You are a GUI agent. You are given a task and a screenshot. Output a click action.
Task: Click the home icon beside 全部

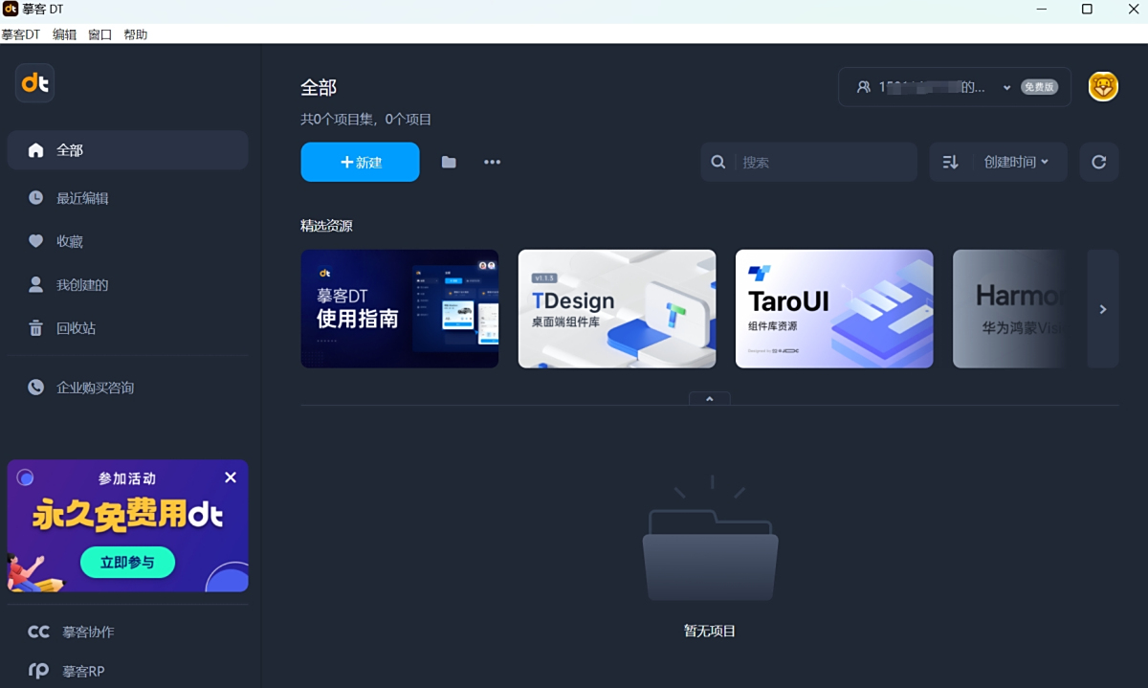point(35,150)
